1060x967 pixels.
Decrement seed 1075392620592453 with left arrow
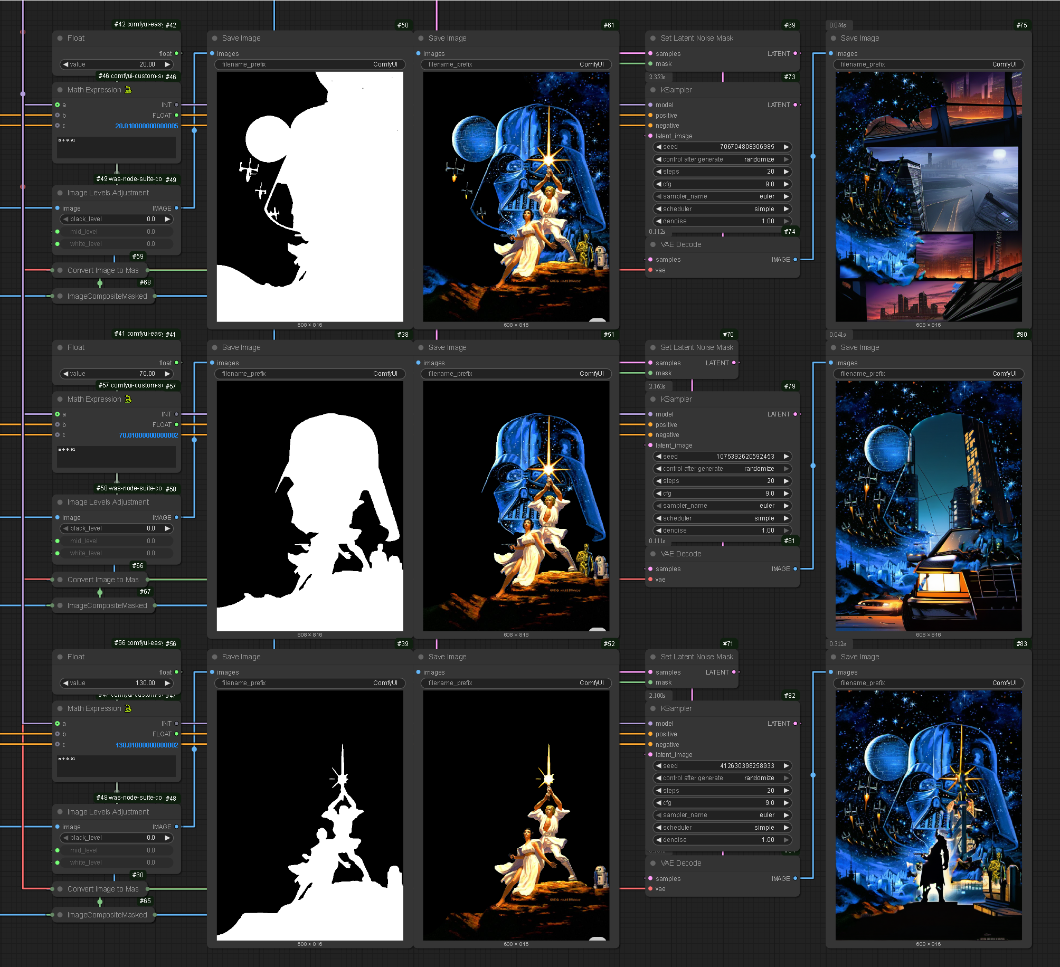tap(659, 457)
